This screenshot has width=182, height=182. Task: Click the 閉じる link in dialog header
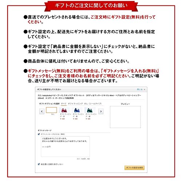140,90
